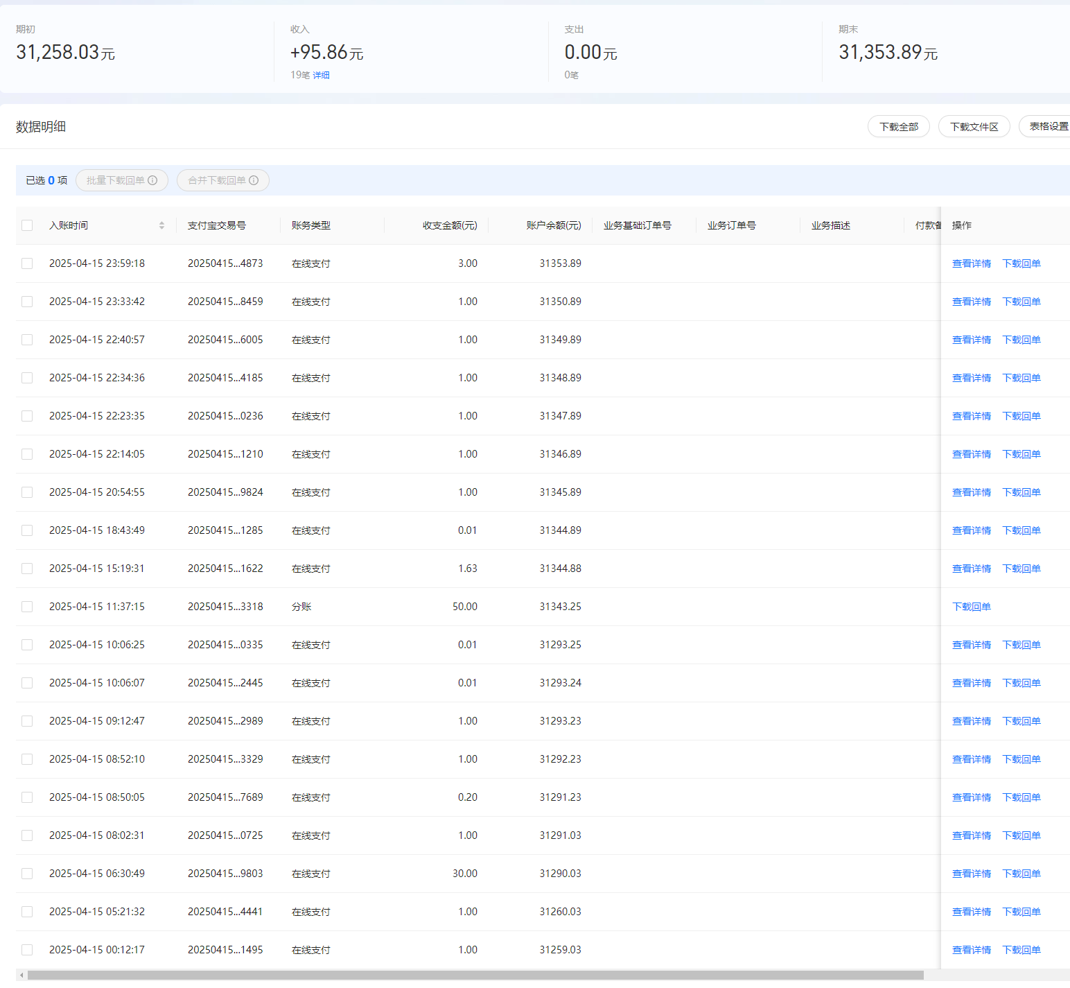
Task: Check the row for 2025-04-15 23:59:18
Action: pos(27,263)
